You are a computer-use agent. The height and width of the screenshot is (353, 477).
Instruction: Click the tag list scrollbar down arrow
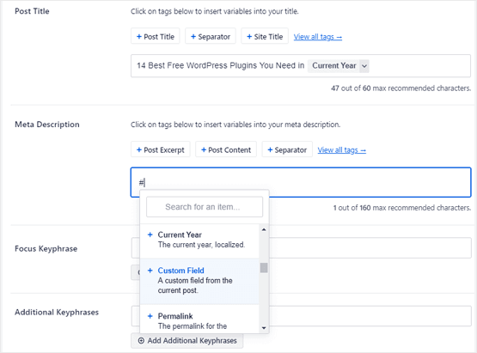click(x=264, y=328)
